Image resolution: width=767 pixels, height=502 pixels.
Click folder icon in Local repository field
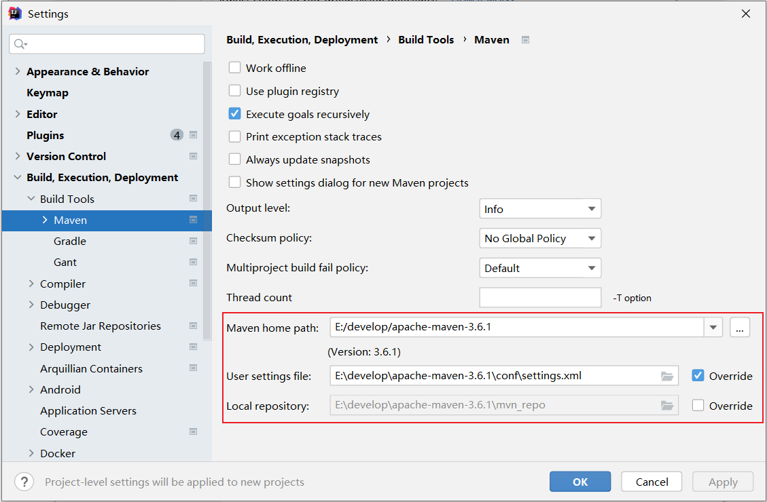666,405
